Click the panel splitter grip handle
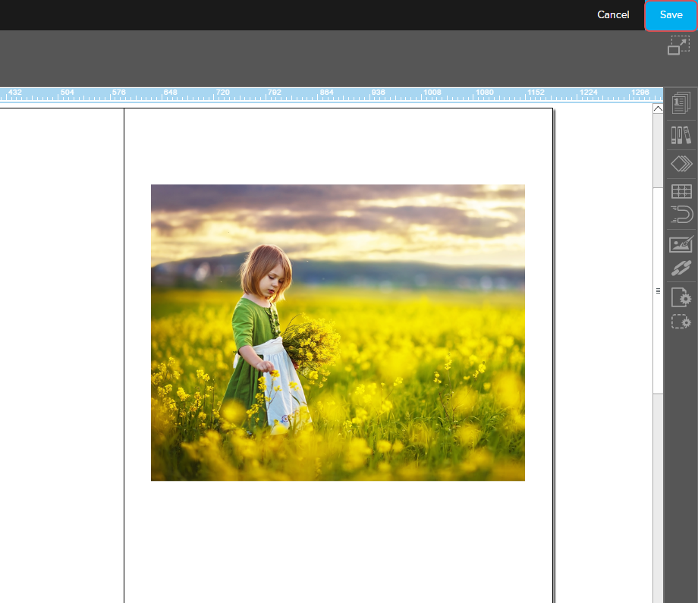 [658, 291]
